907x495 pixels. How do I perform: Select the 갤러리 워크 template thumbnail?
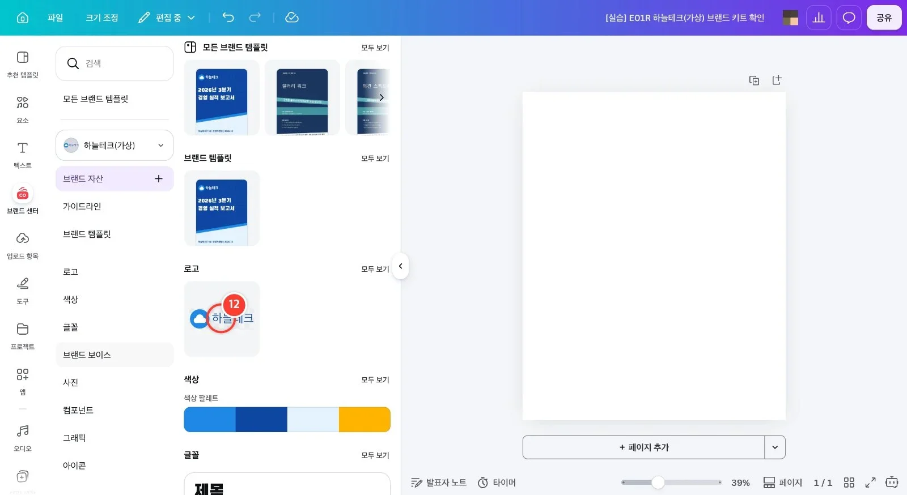(x=302, y=97)
